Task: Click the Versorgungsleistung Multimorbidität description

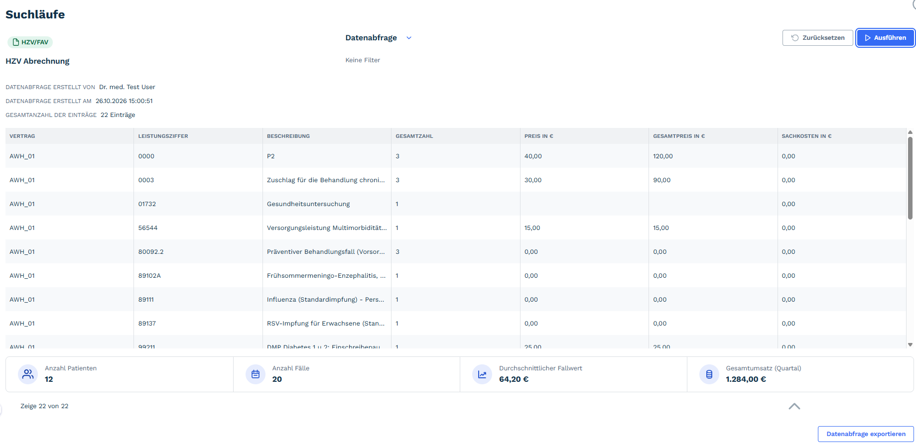Action: 327,228
